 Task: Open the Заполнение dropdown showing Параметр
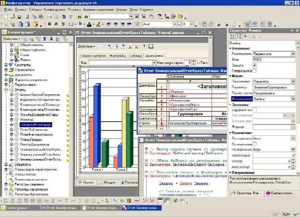click(293, 82)
